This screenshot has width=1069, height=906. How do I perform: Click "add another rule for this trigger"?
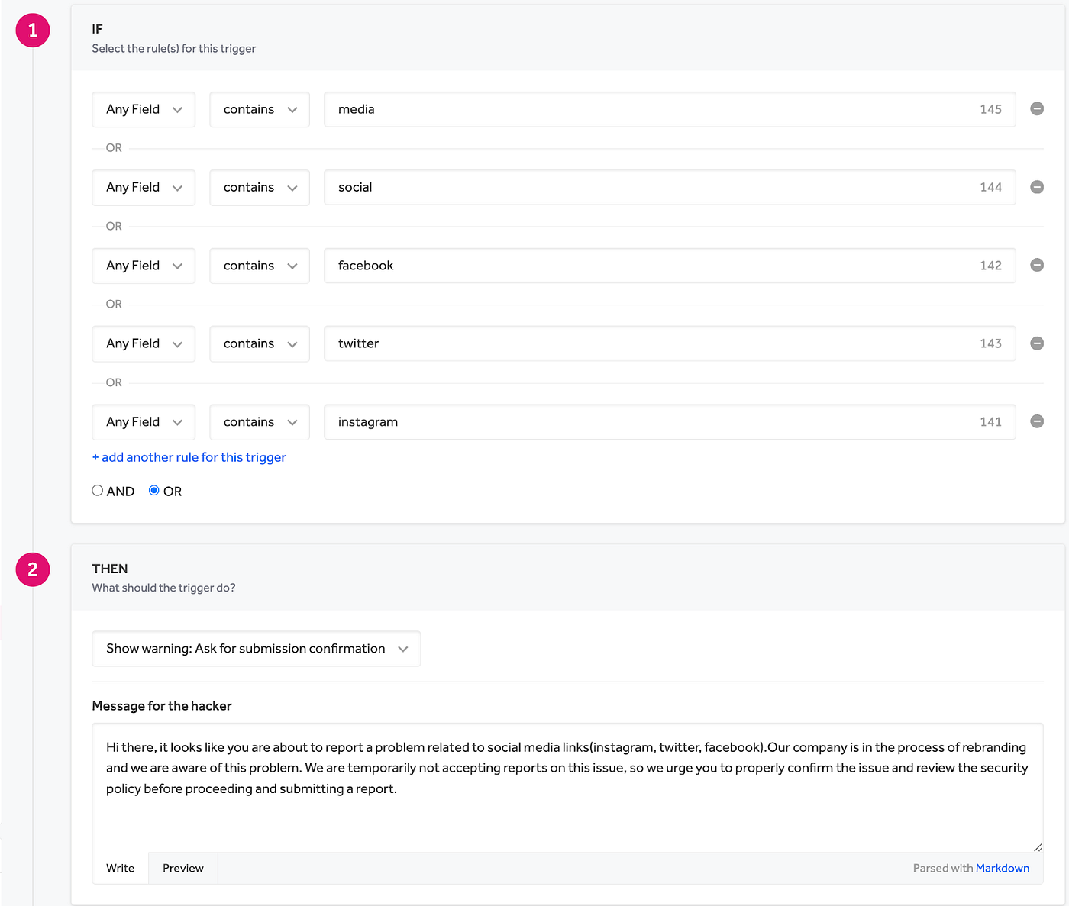pyautogui.click(x=189, y=457)
